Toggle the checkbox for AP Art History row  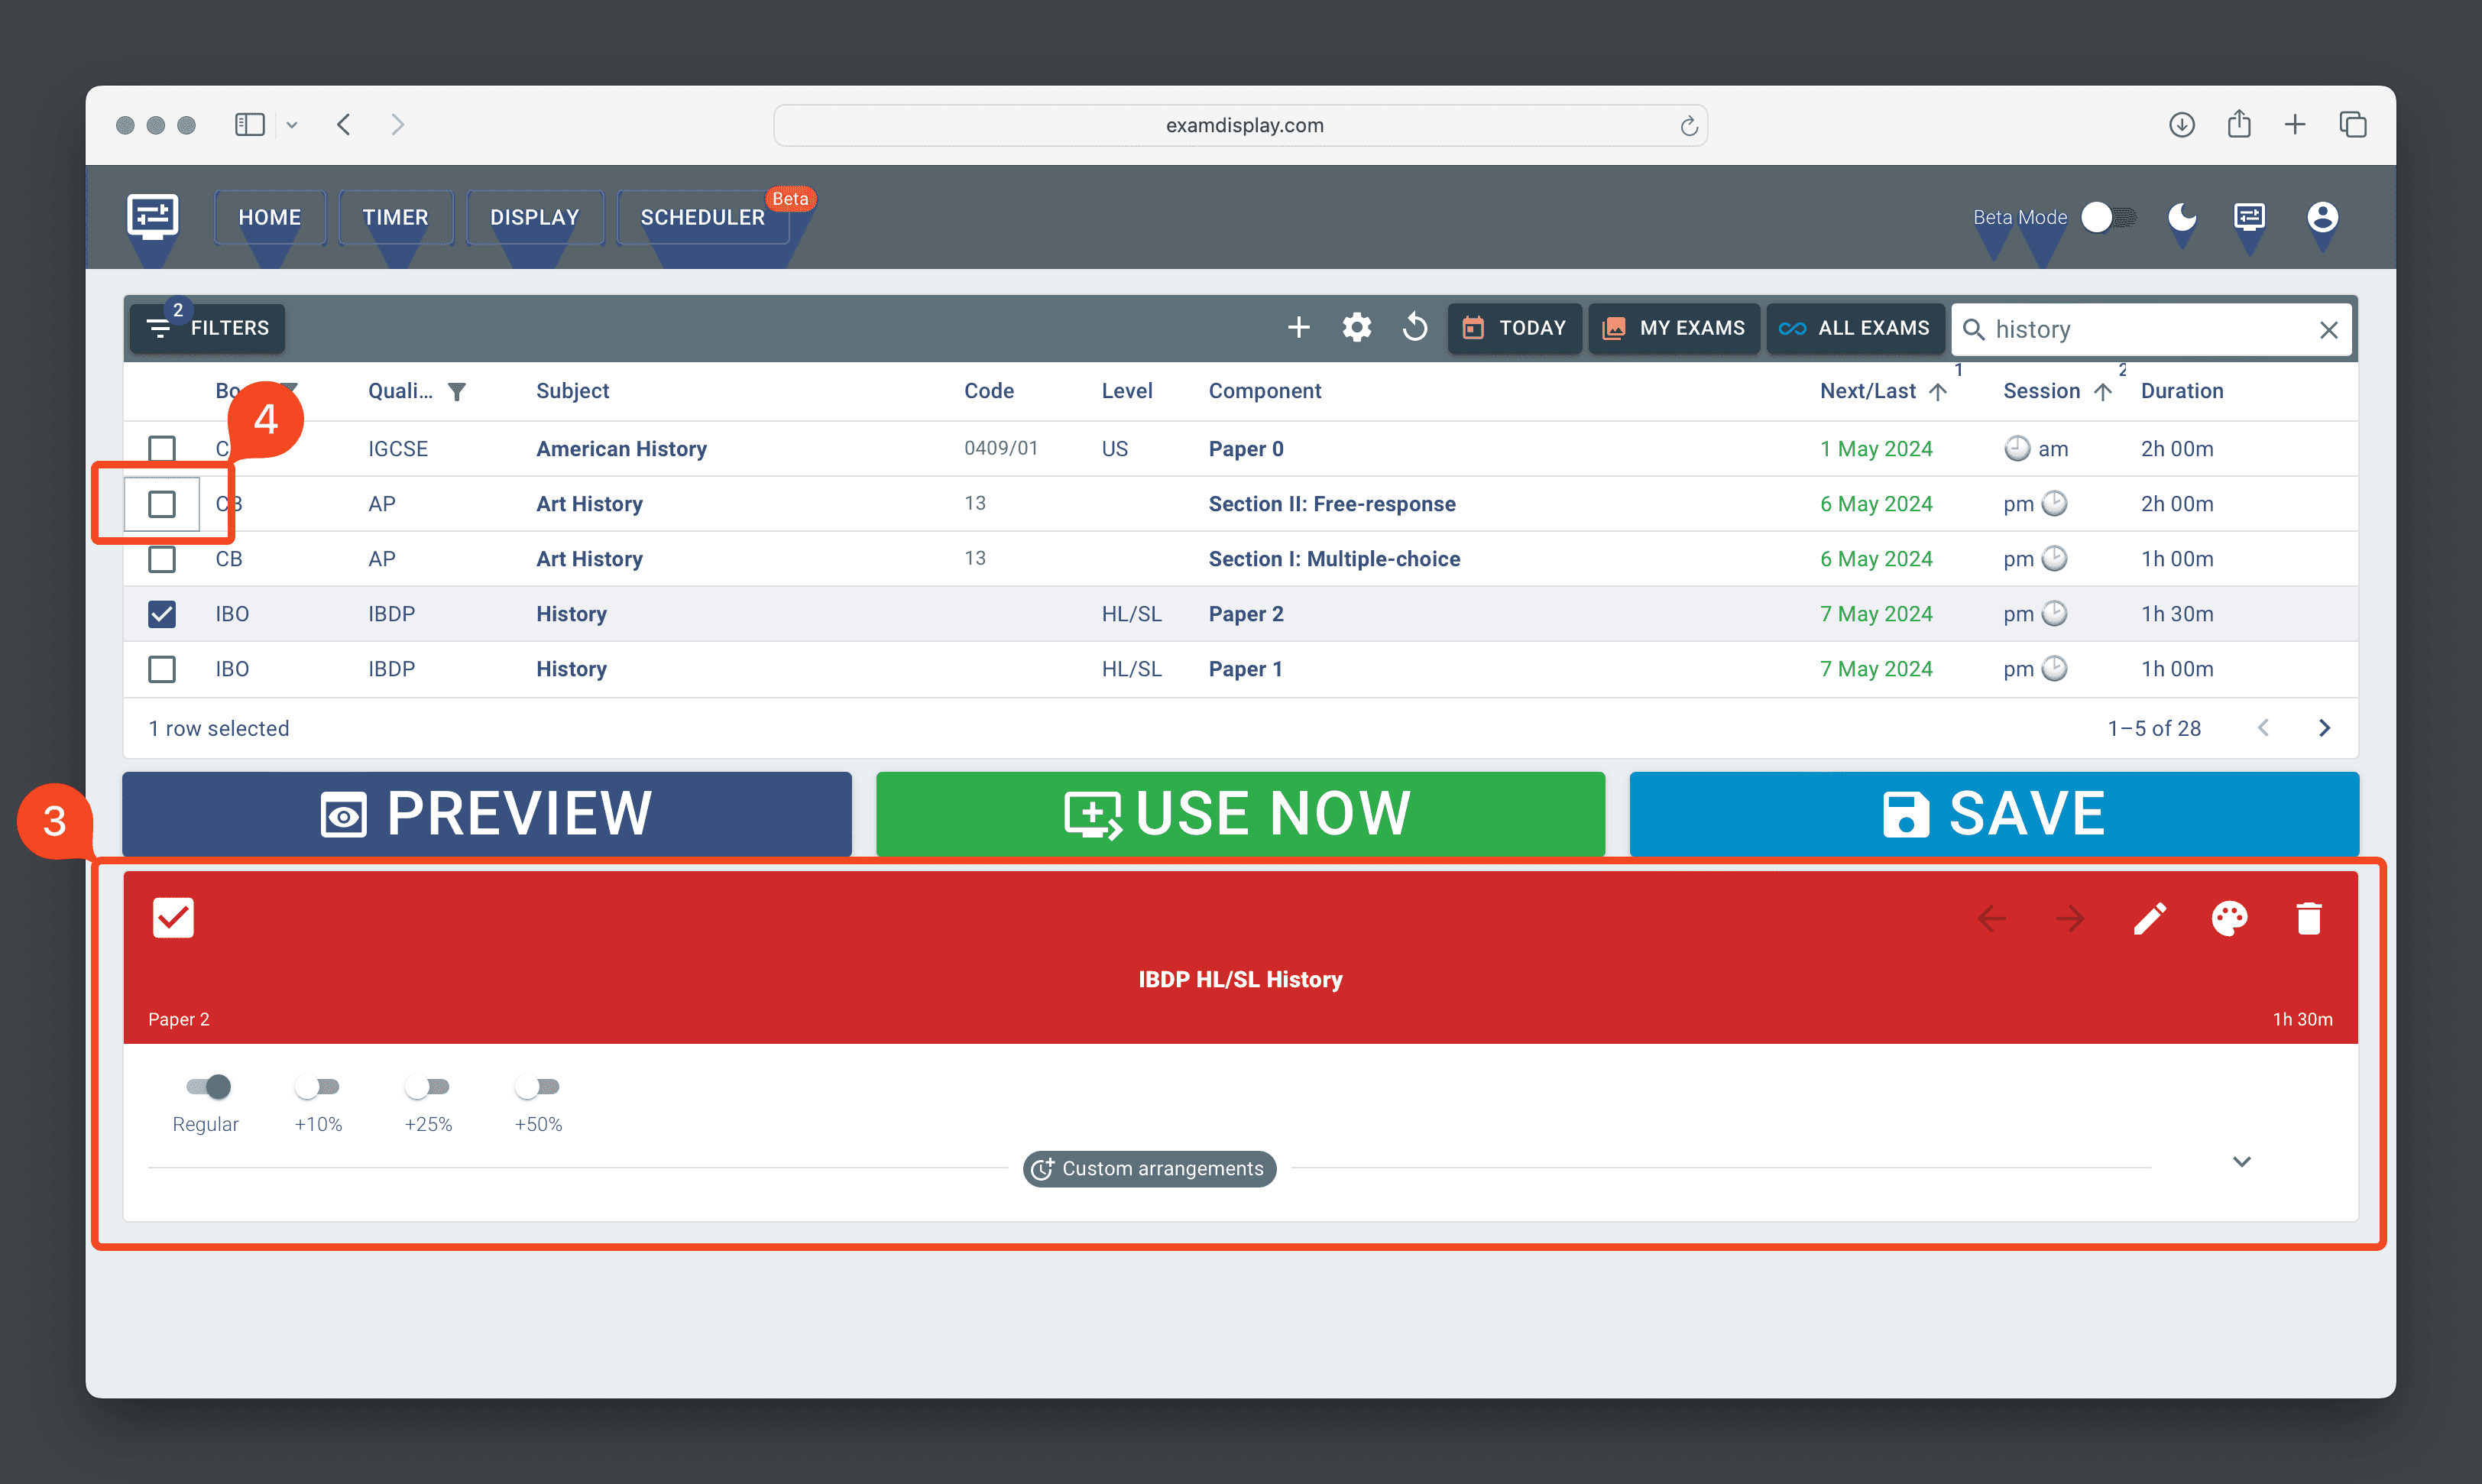click(159, 504)
